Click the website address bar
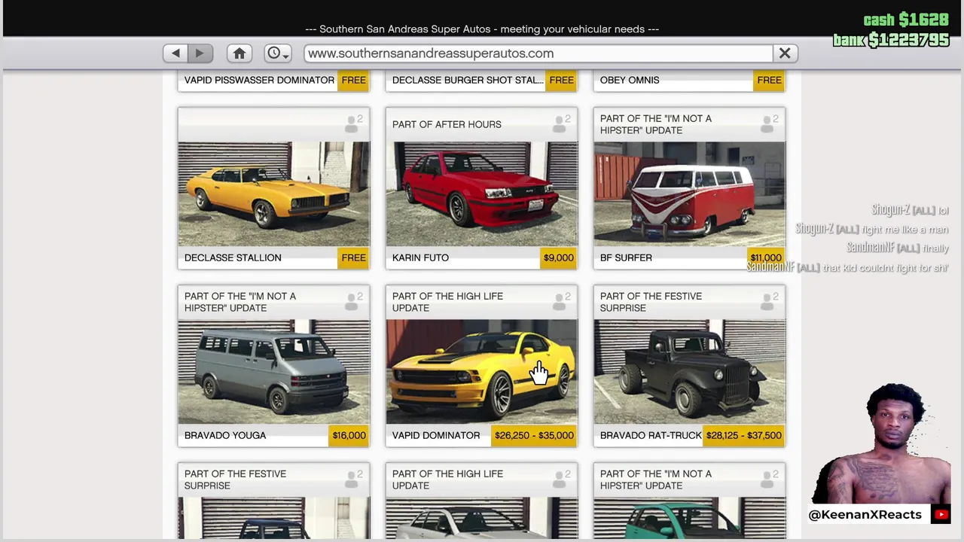Viewport: 964px width, 542px height. coord(538,53)
